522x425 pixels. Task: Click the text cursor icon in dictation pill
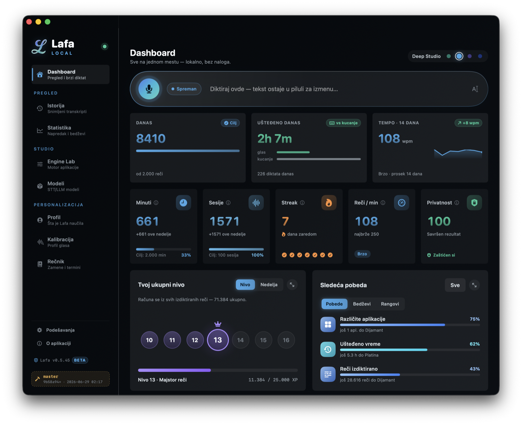pyautogui.click(x=475, y=89)
